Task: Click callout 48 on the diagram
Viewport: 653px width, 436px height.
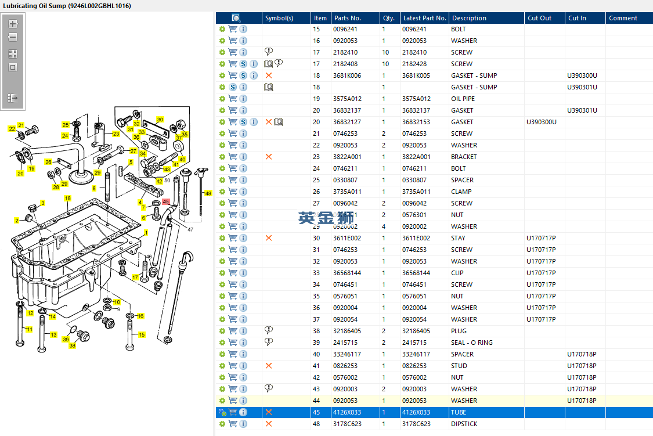Action: (x=208, y=193)
